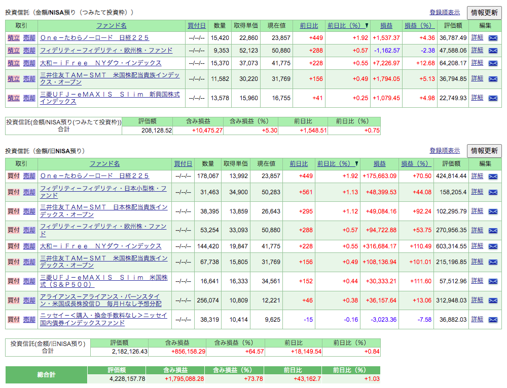Open 詳細 for NYダウ row with 144,420 units
This screenshot has height=388, width=507.
click(477, 246)
